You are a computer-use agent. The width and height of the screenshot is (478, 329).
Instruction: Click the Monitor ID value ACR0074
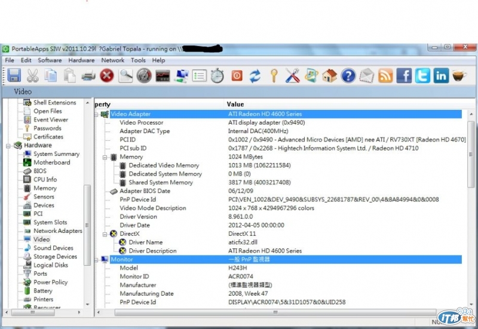[x=241, y=276]
